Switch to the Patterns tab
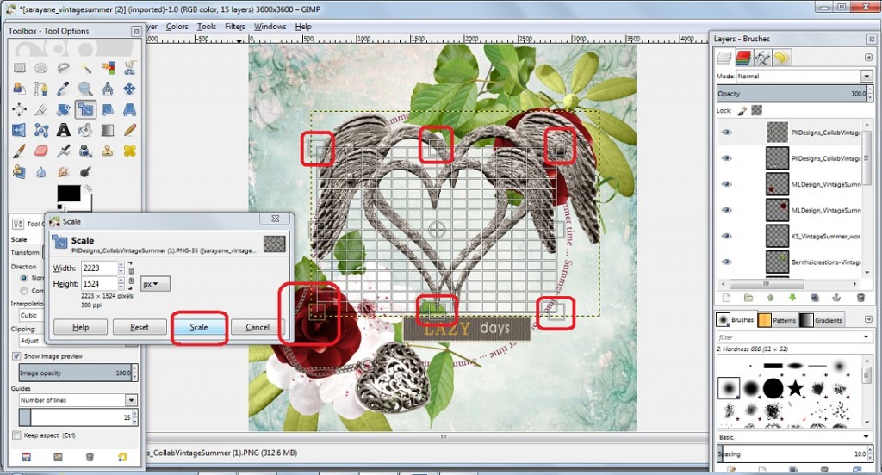Image resolution: width=882 pixels, height=475 pixels. tap(778, 320)
